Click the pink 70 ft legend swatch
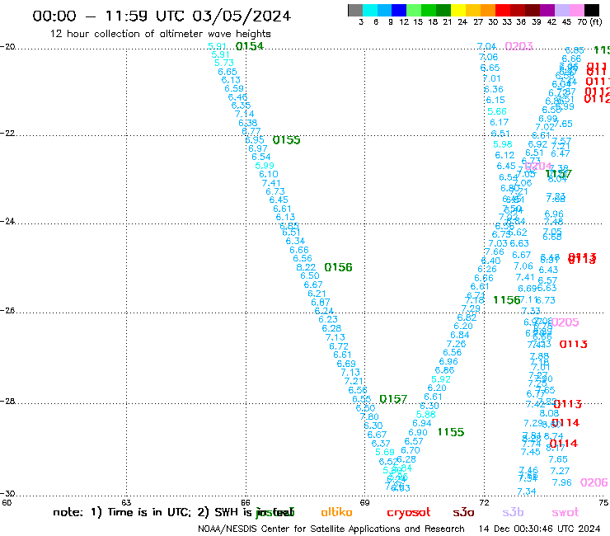Image resolution: width=610 pixels, height=536 pixels. (x=575, y=10)
